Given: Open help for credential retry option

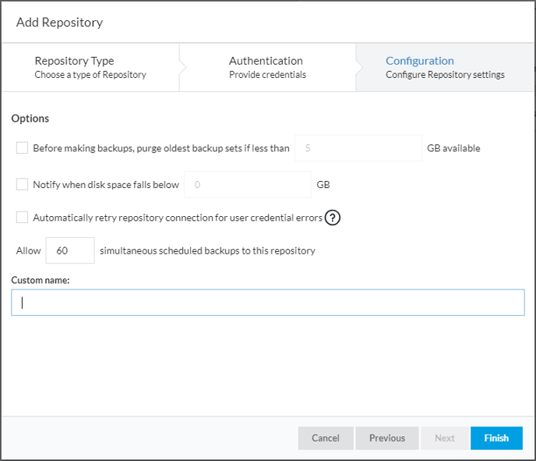Looking at the screenshot, I should click(x=332, y=218).
